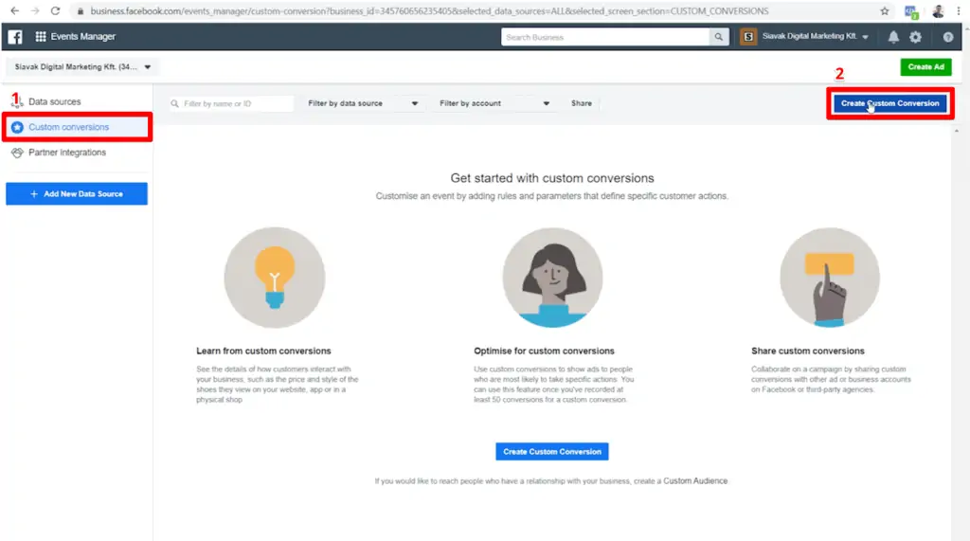970x541 pixels.
Task: Open the Chrome three-dot menu
Action: 958,11
